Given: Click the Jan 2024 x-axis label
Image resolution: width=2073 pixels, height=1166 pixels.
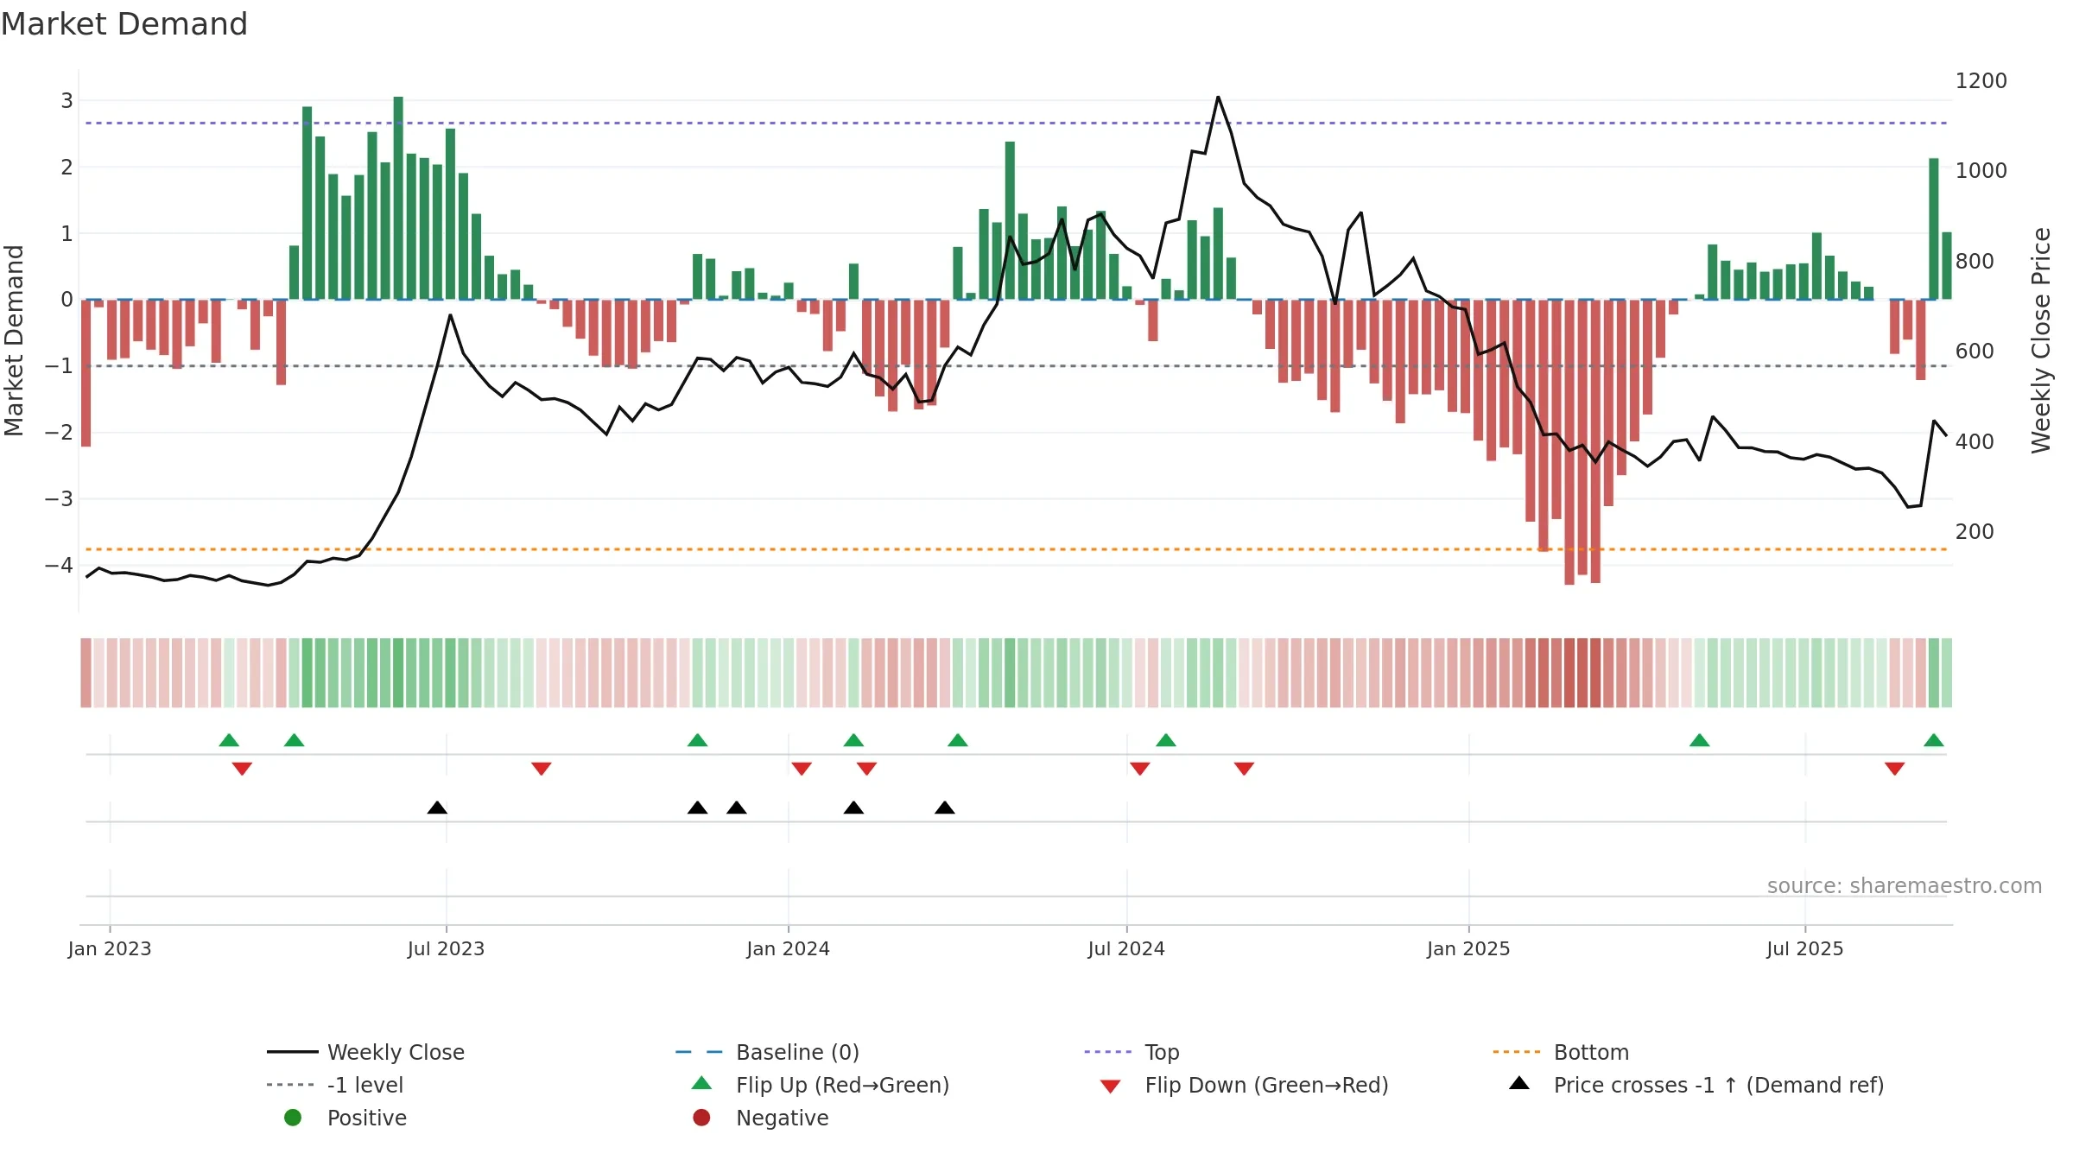Looking at the screenshot, I should pos(789,949).
